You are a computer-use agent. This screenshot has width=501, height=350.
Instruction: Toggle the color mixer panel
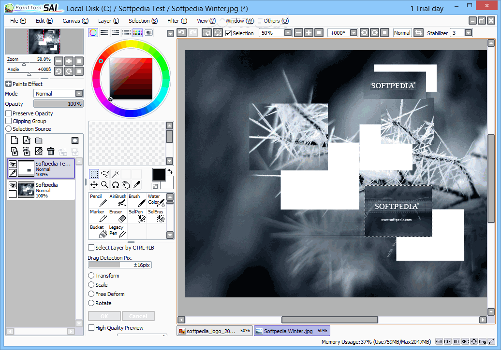pos(127,32)
